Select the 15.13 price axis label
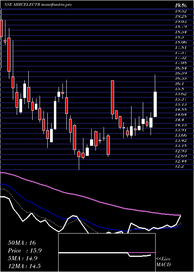Image resolution: width=194 pixels, height=272 pixels. 181,104
